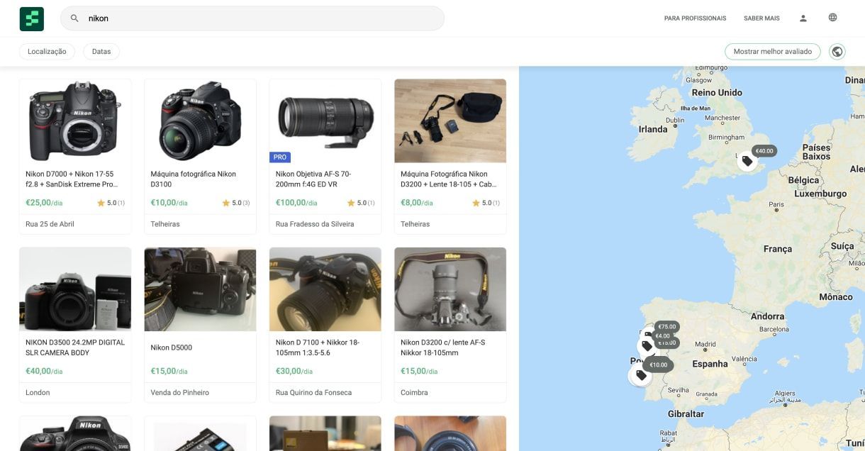Select the €75.00 map price marker
This screenshot has height=451, width=865.
(x=666, y=327)
